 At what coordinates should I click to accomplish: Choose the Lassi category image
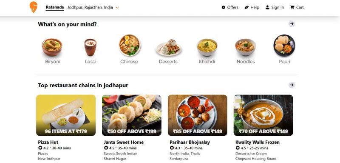pos(91,47)
